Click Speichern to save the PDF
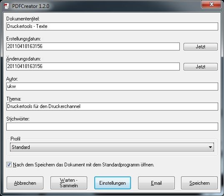Screen dimensions: 224x196 point(199,183)
